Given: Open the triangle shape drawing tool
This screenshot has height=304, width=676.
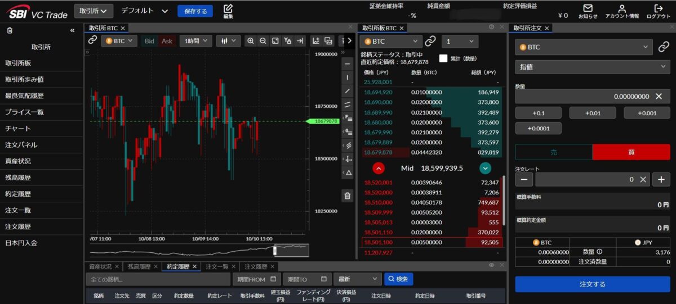Looking at the screenshot, I should click(348, 173).
